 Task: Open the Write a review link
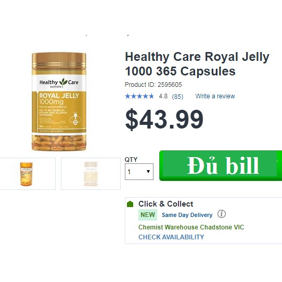215,96
